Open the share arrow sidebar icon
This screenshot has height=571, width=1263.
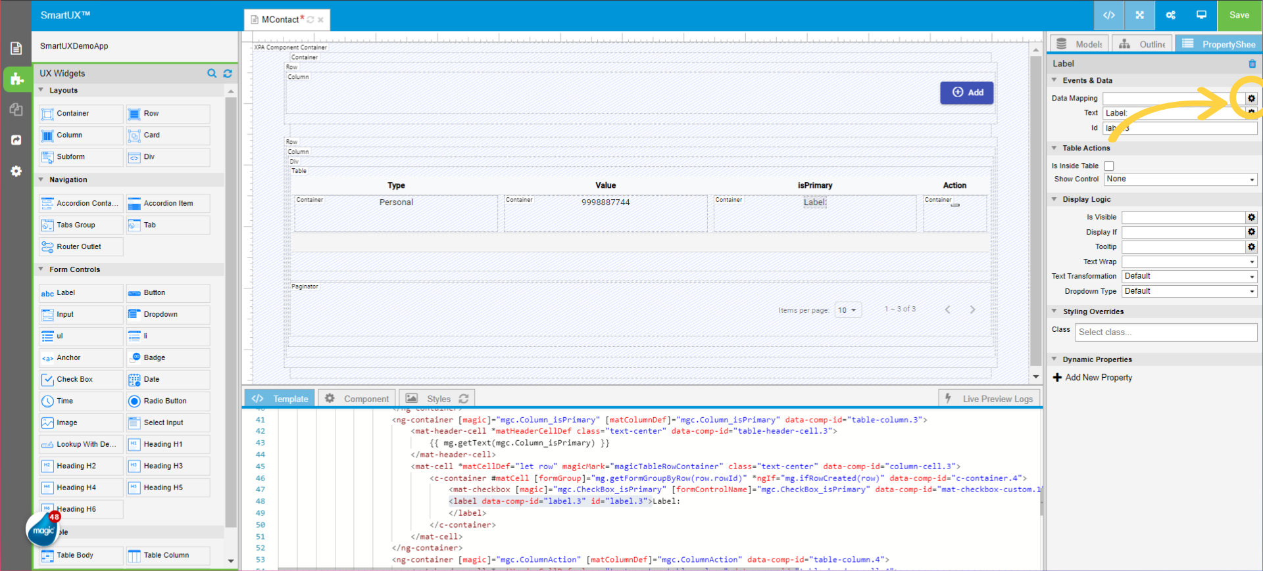pyautogui.click(x=16, y=140)
